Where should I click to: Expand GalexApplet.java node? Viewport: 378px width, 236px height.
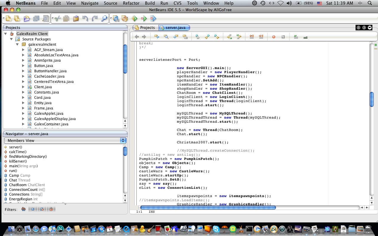pos(23,114)
